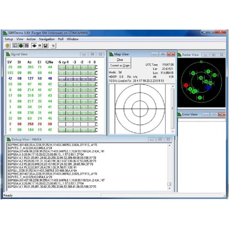Open receiver setup with the gear toolbar icon
Screen dimensions: 229x229
tap(7, 46)
